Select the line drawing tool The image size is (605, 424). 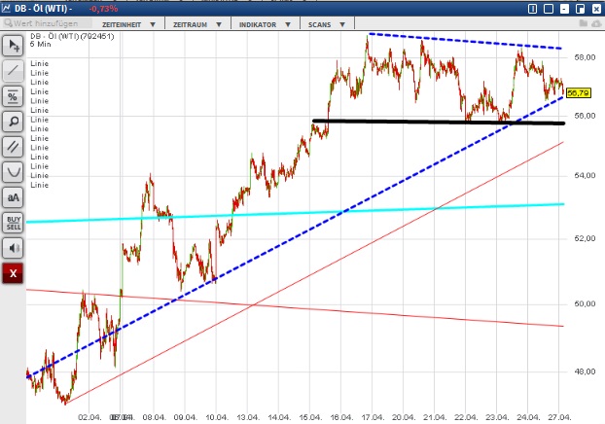pyautogui.click(x=13, y=71)
